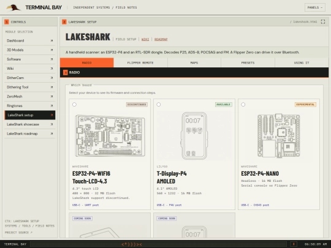This screenshot has height=248, width=331.
Task: Select Software module
Action: [30, 59]
